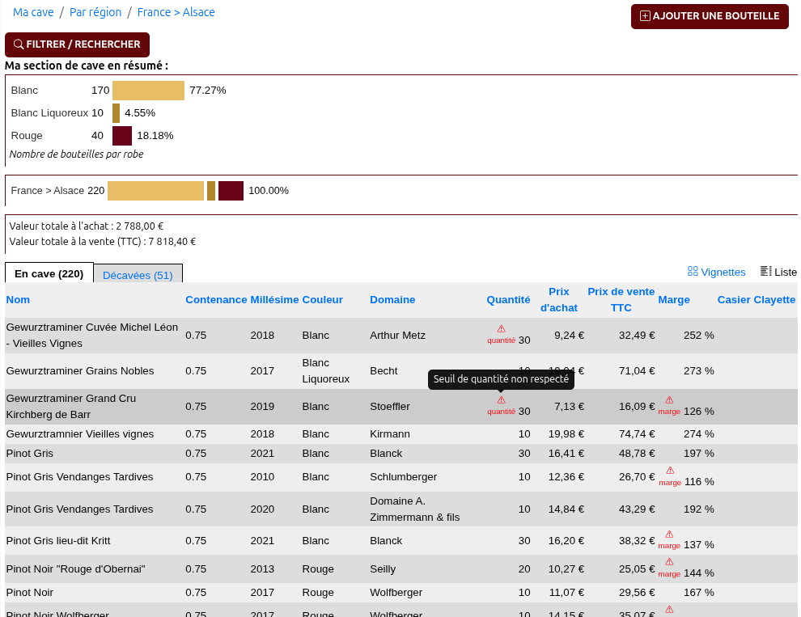This screenshot has width=801, height=617.
Task: Open the Ma cave breadcrumb link
Action: pos(33,12)
